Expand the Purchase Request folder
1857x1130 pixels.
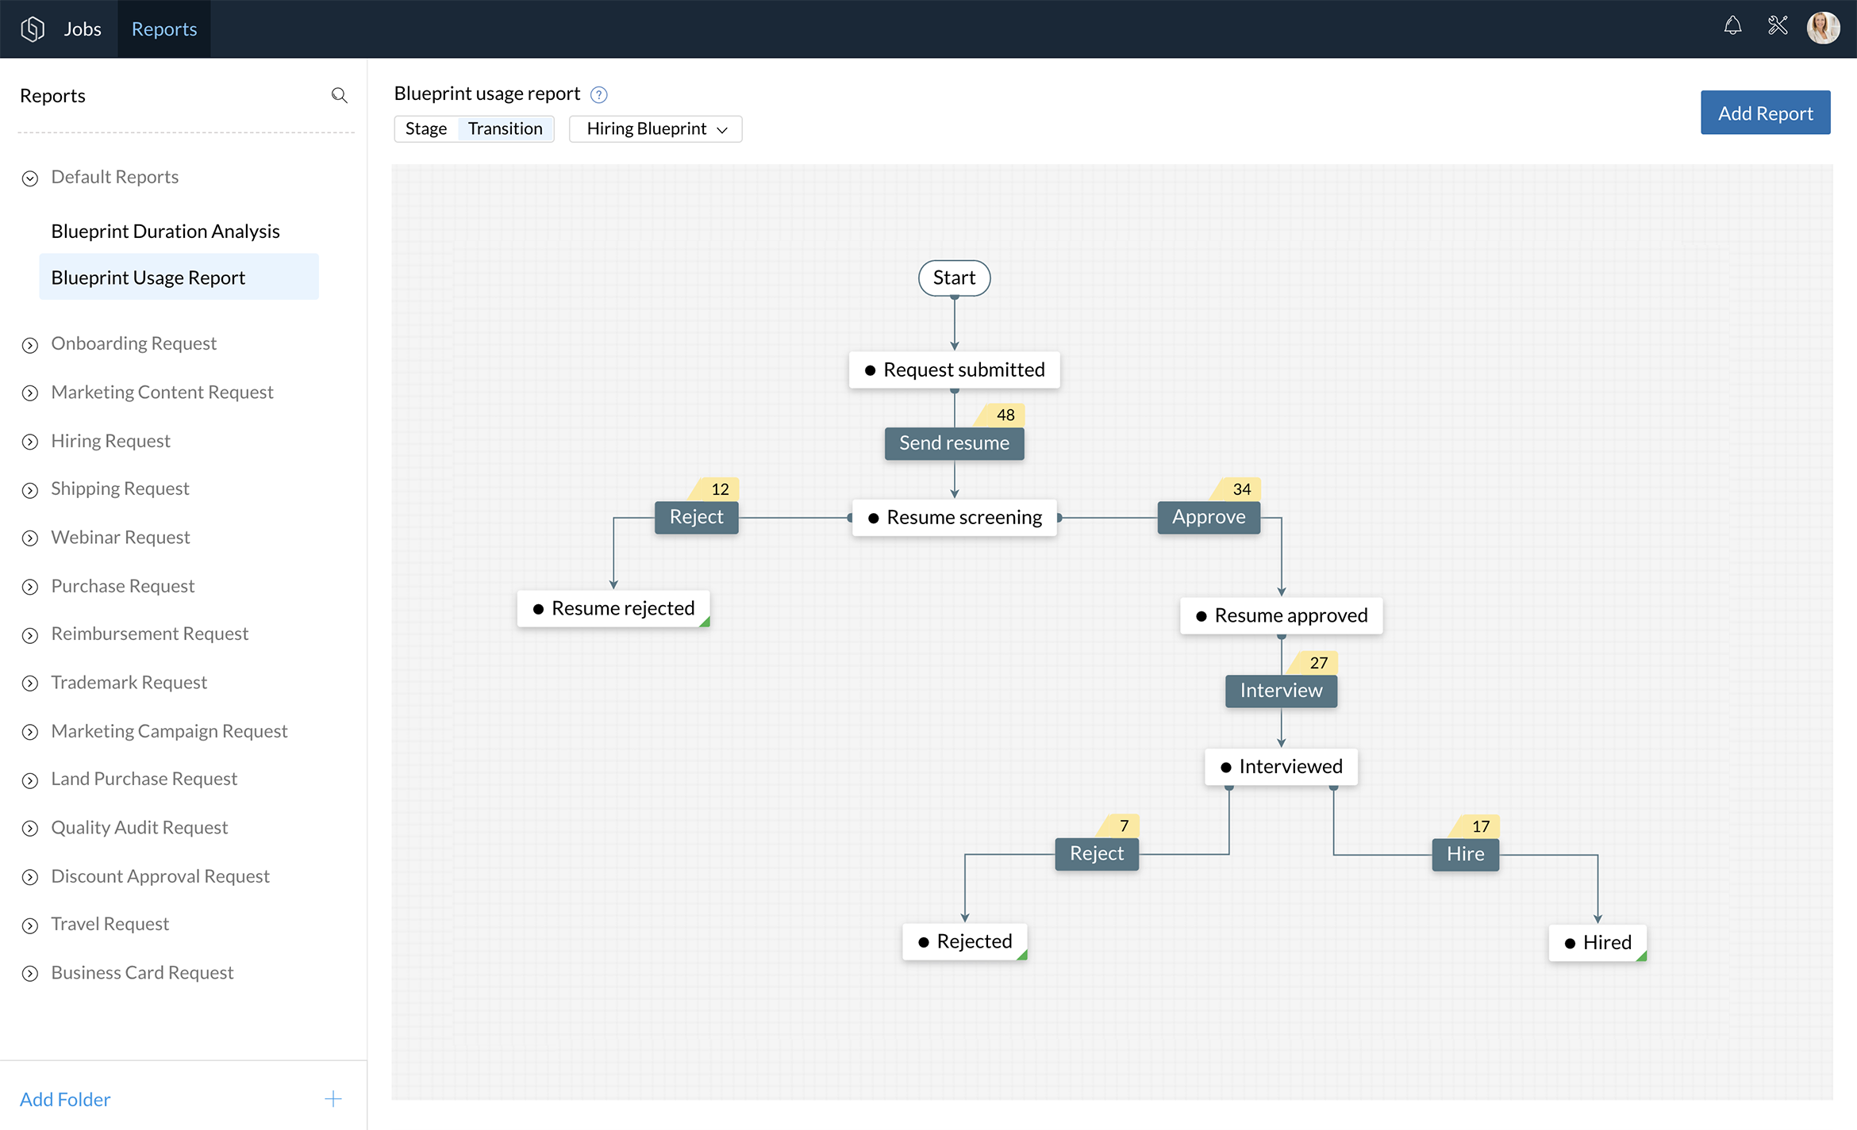(30, 587)
